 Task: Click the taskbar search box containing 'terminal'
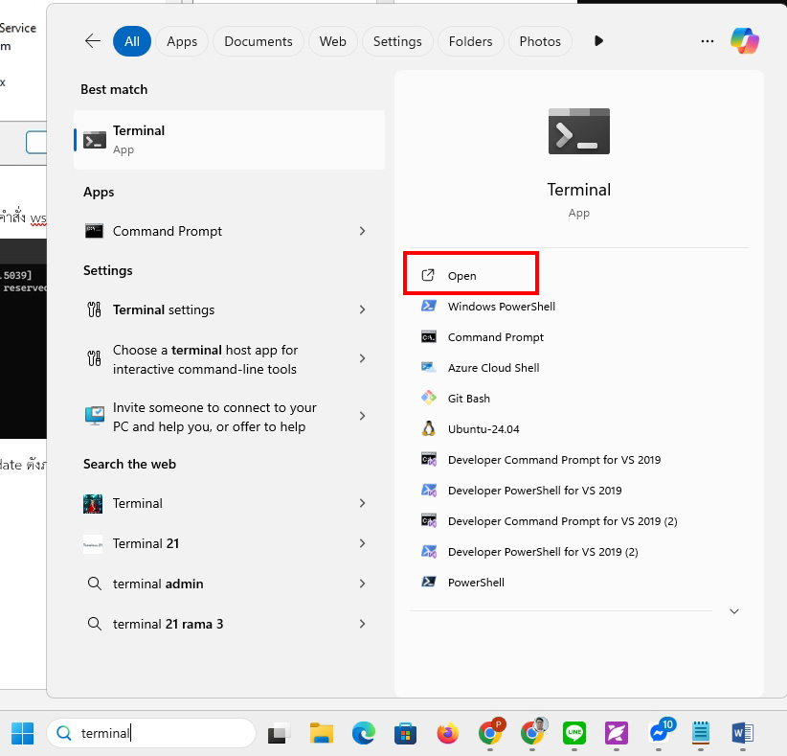(x=151, y=733)
